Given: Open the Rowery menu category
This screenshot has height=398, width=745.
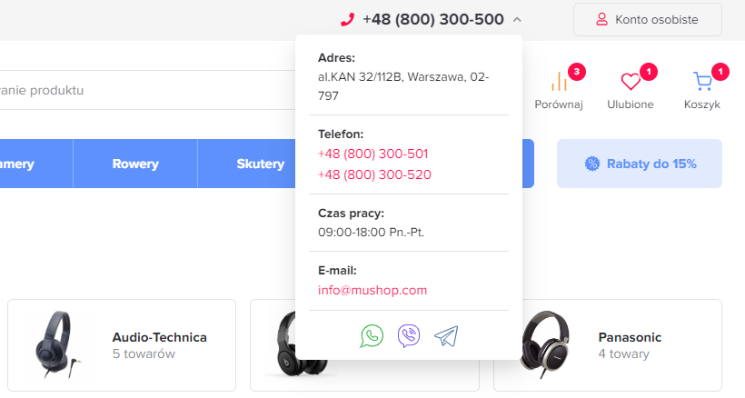Looking at the screenshot, I should (x=135, y=164).
